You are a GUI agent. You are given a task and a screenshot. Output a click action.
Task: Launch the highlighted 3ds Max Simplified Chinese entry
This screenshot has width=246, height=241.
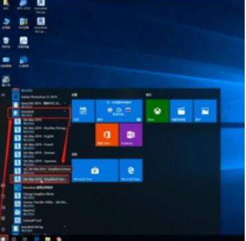coord(40,179)
